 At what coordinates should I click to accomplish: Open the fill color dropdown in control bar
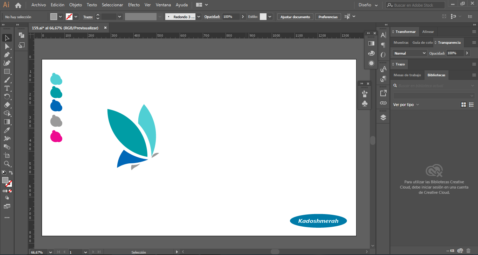(61, 17)
